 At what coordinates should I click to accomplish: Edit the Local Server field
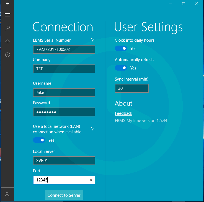(64, 161)
